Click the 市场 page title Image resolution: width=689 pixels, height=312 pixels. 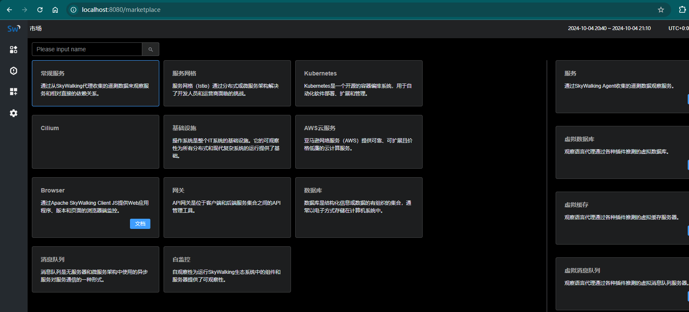click(36, 28)
